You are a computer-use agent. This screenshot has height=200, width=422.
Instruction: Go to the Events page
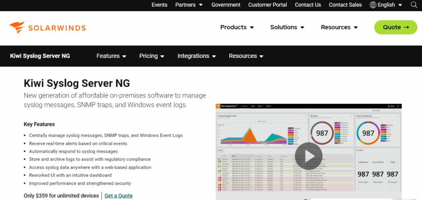(159, 5)
